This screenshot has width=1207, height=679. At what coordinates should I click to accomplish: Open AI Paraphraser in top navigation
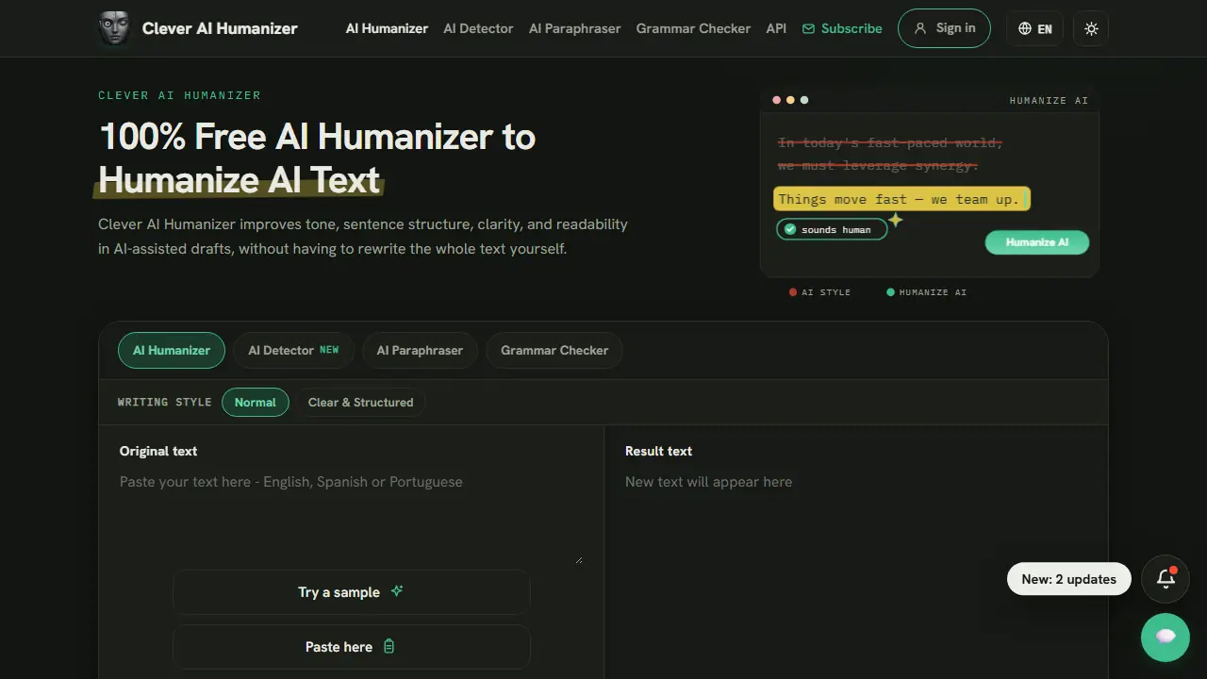[574, 28]
